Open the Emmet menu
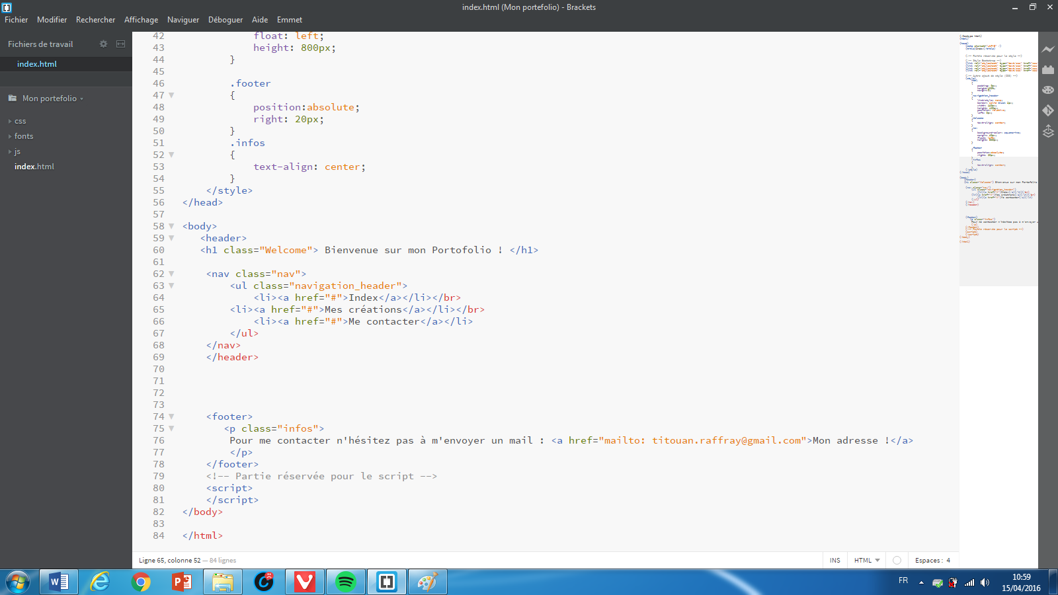 click(290, 20)
